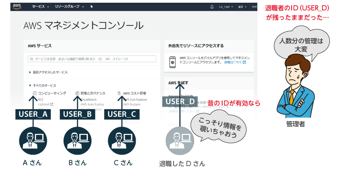Click the 管理とガバナンス category icon
This screenshot has width=338, height=171.
coord(77,93)
